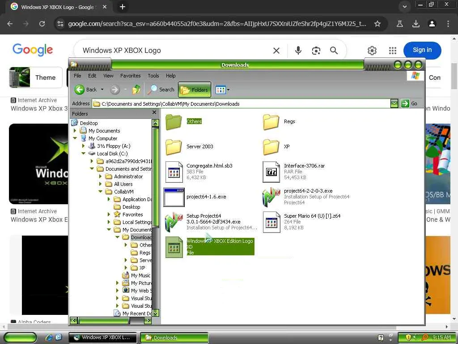This screenshot has height=344, width=458.
Task: Expand the address bar dropdown
Action: (x=394, y=103)
